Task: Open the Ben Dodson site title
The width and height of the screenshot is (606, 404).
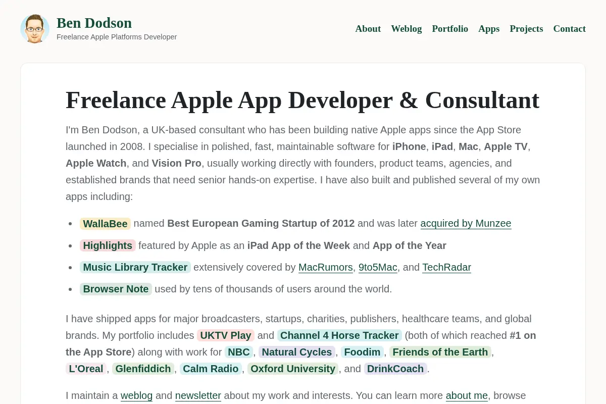Action: 94,23
